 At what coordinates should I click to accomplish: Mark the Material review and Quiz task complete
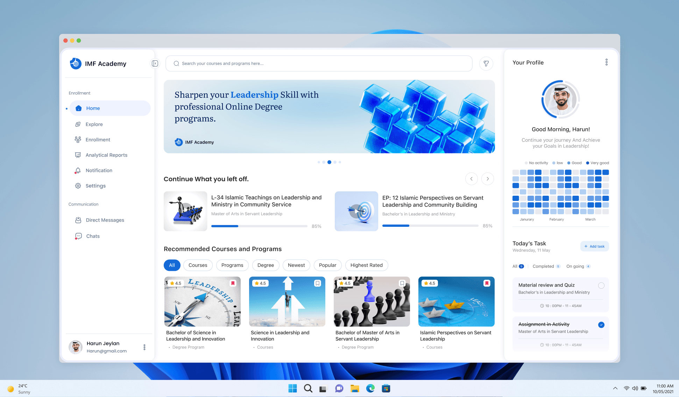tap(601, 285)
